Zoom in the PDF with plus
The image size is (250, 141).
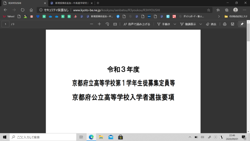[x=99, y=24]
